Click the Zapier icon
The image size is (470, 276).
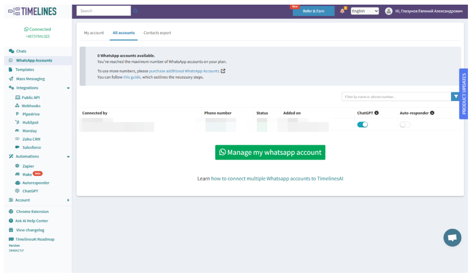pos(17,166)
